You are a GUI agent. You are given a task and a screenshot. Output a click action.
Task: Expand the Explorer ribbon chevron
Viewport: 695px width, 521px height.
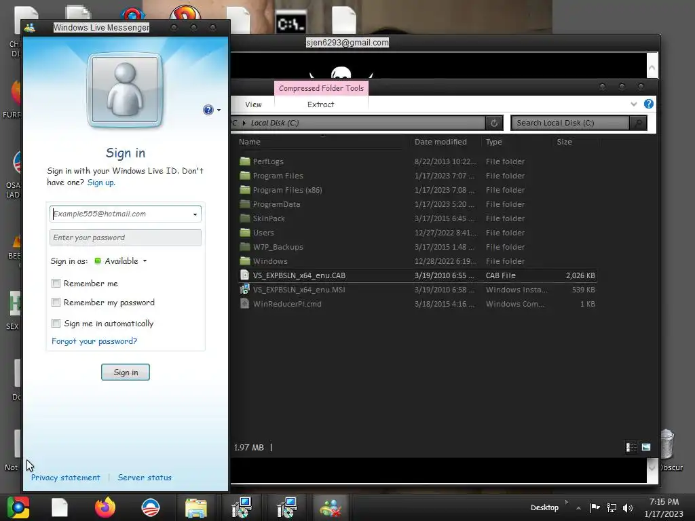click(634, 104)
